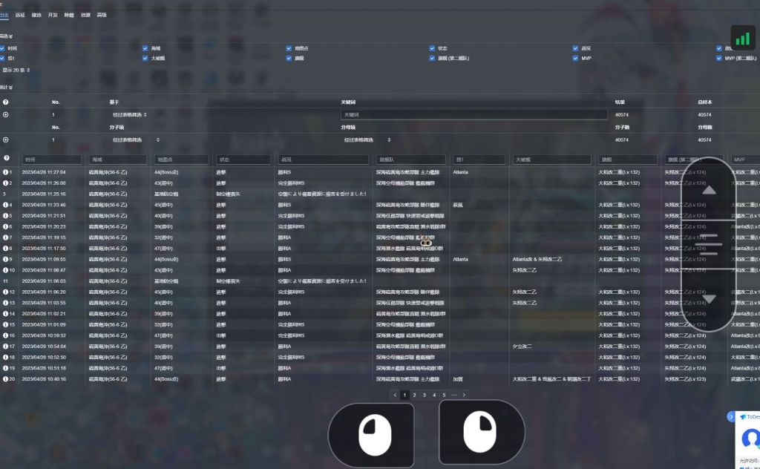Open the info icon for row 9
Viewport: 760px width, 469px height.
click(x=5, y=259)
